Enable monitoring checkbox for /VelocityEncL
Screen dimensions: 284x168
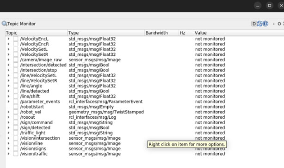16,39
